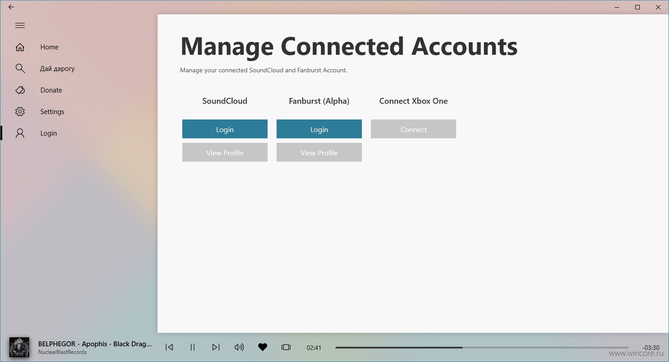This screenshot has width=669, height=362.
Task: Seek within the track progress bar
Action: [482, 348]
